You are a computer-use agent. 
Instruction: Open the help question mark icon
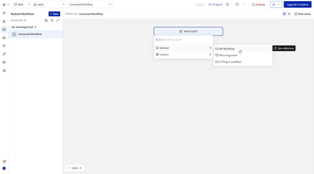tap(4, 162)
